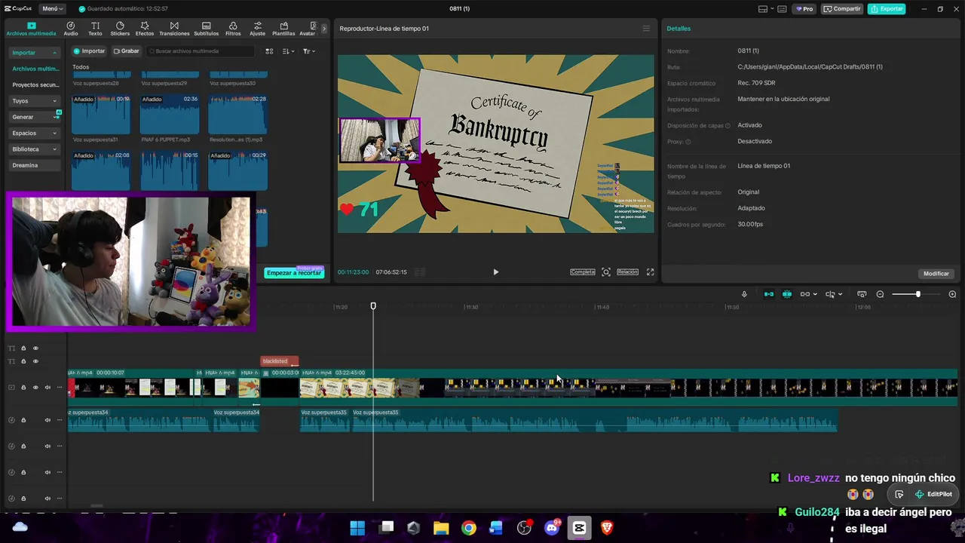
Task: Click the timeline playhead marker
Action: click(373, 306)
